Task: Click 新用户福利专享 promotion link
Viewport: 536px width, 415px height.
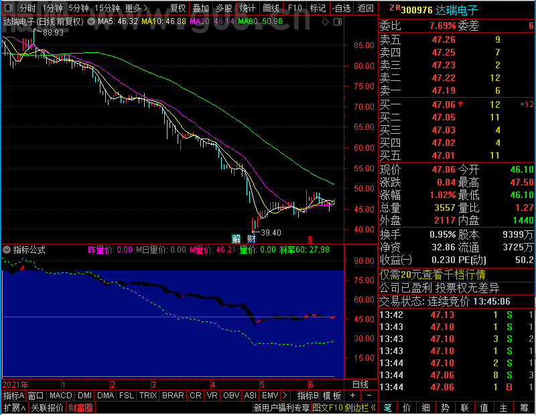Action: tap(281, 408)
